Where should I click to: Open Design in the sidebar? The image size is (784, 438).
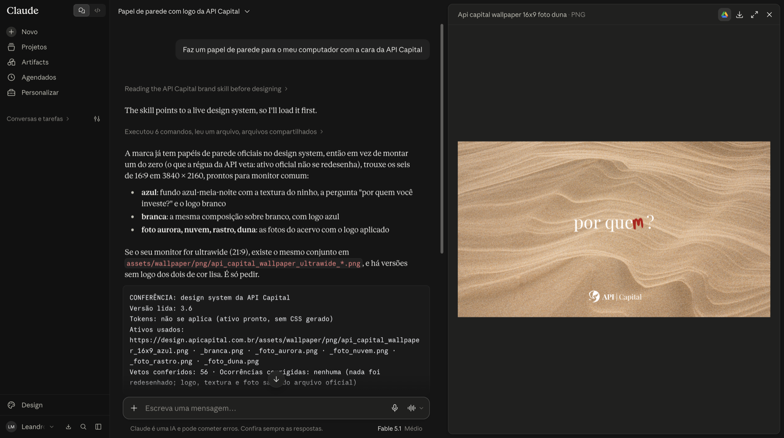32,405
